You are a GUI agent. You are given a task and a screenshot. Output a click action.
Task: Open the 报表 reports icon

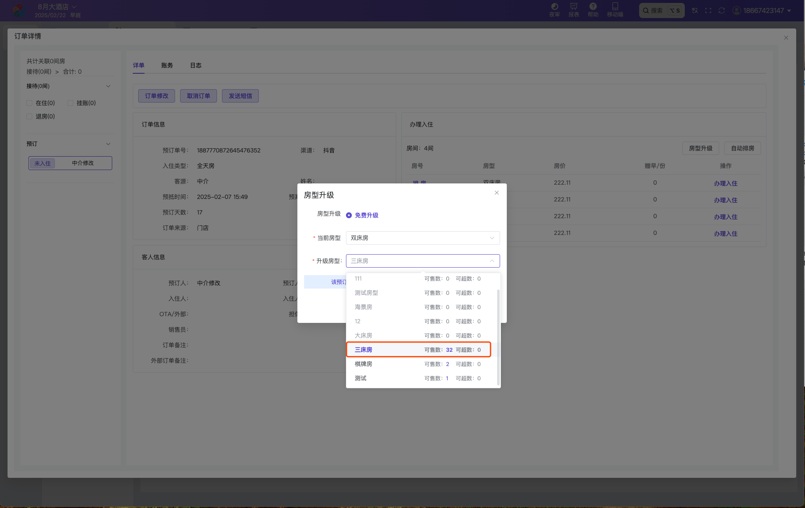point(573,10)
